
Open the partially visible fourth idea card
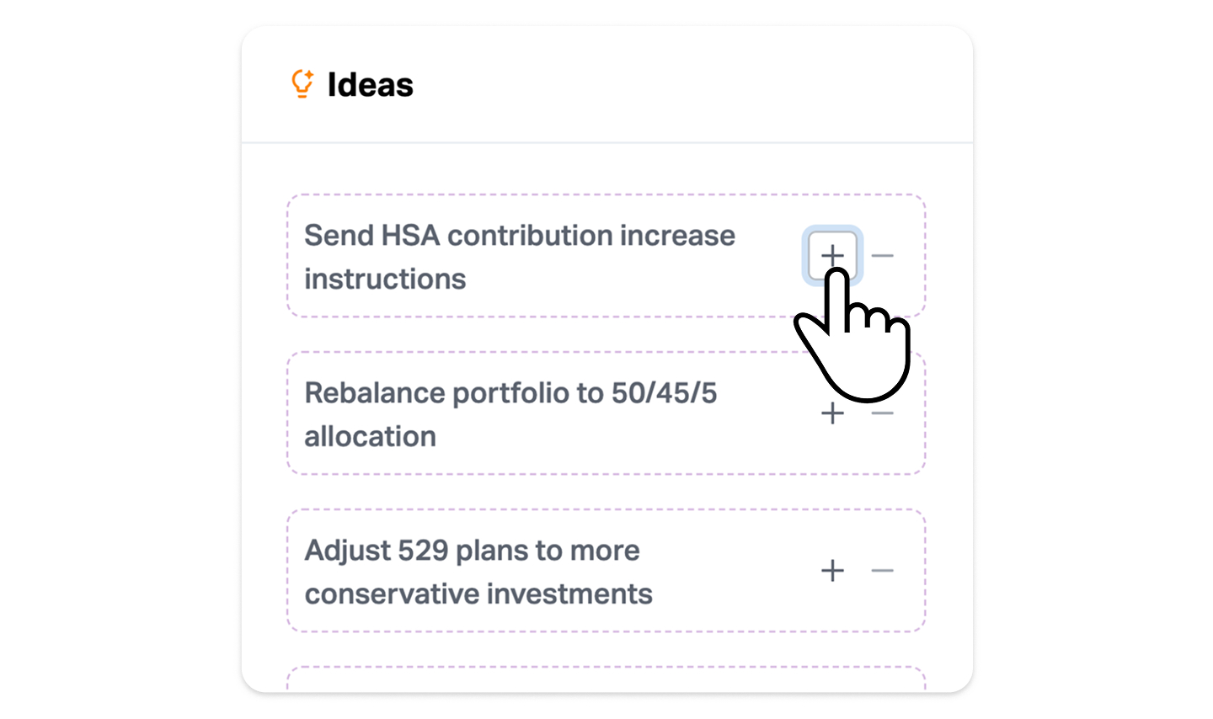(x=606, y=679)
